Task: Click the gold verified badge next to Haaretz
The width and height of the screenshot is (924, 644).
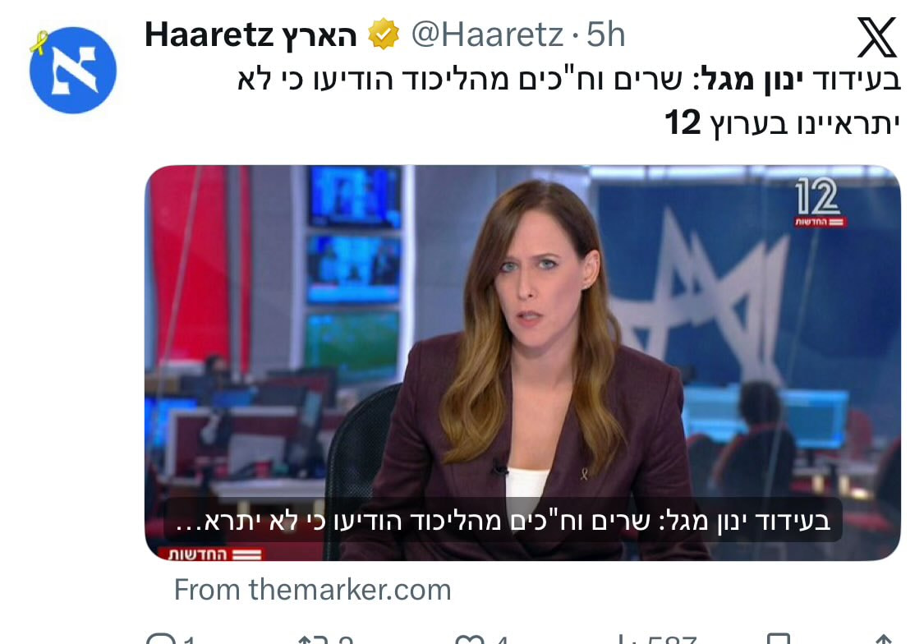Action: point(384,34)
